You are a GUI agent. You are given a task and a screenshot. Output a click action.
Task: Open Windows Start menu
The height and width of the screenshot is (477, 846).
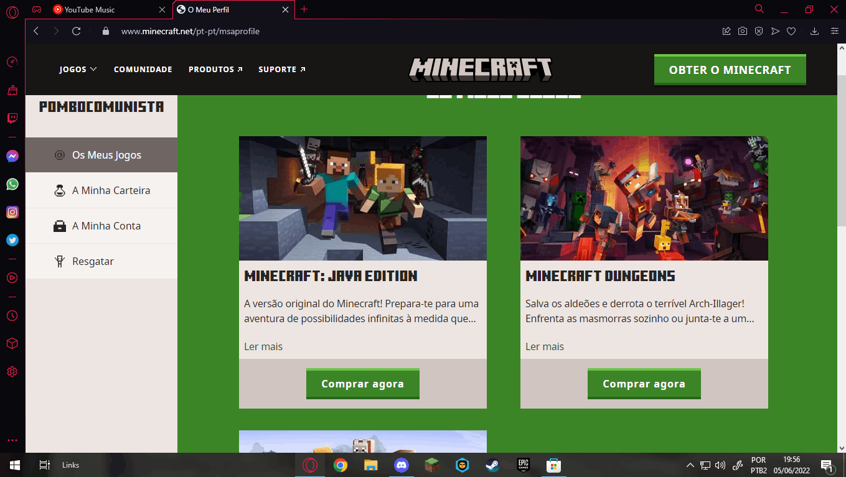point(15,465)
